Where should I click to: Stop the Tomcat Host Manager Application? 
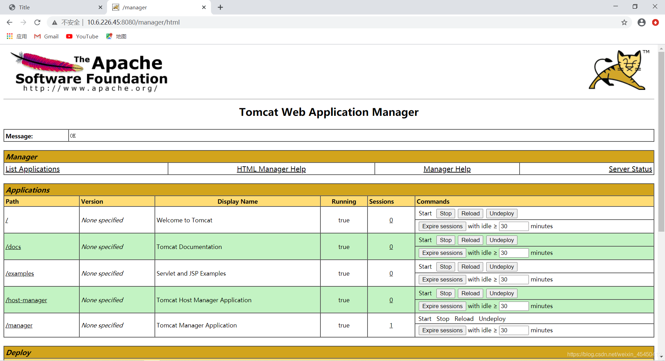445,294
